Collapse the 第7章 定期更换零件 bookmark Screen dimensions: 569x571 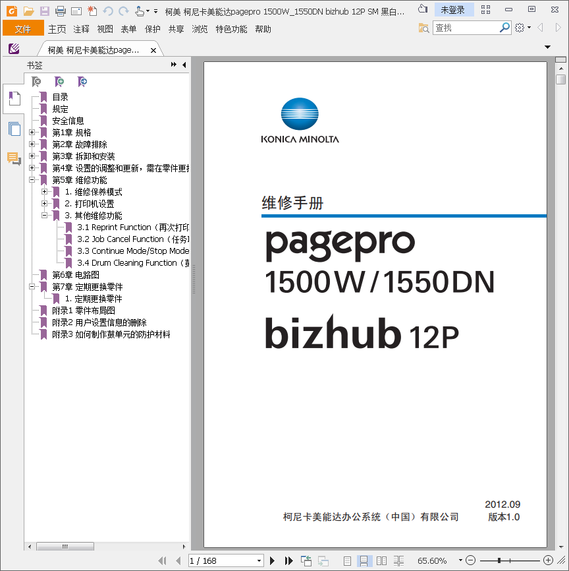(32, 287)
